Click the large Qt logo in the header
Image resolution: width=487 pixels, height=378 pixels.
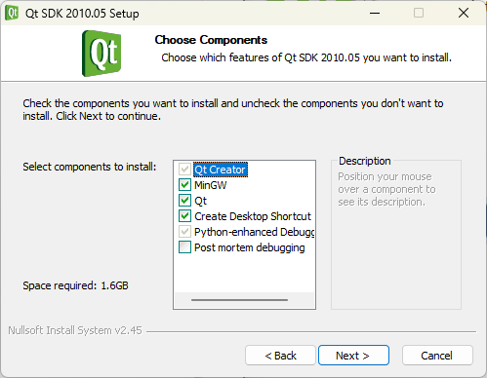[101, 54]
